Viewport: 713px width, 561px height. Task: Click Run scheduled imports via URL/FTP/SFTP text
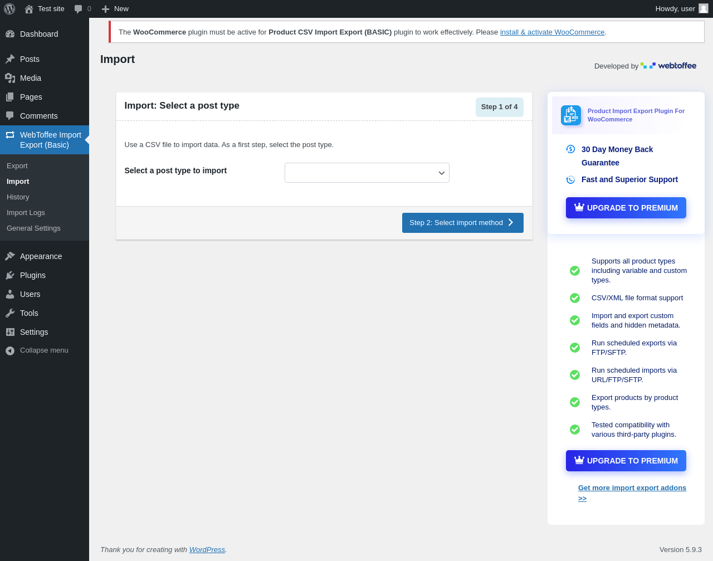click(634, 375)
